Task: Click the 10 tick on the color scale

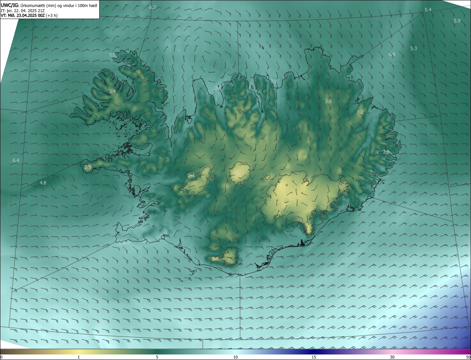Action: (x=235, y=357)
